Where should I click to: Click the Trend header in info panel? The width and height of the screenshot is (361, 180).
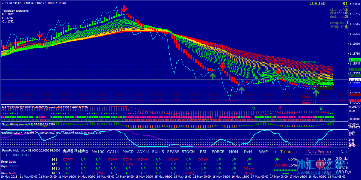point(285,152)
